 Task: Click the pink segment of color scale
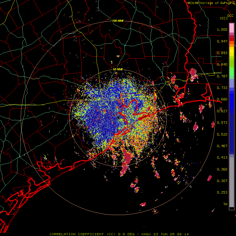(232, 28)
